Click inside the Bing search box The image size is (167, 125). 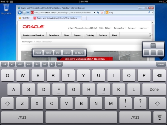coord(128,13)
